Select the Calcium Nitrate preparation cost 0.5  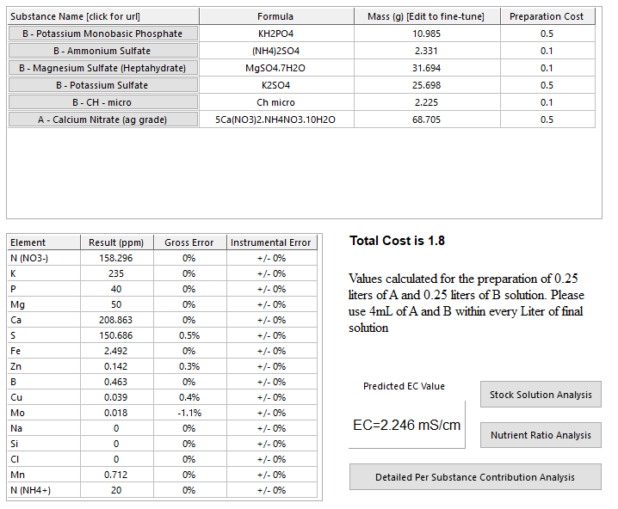[x=547, y=120]
